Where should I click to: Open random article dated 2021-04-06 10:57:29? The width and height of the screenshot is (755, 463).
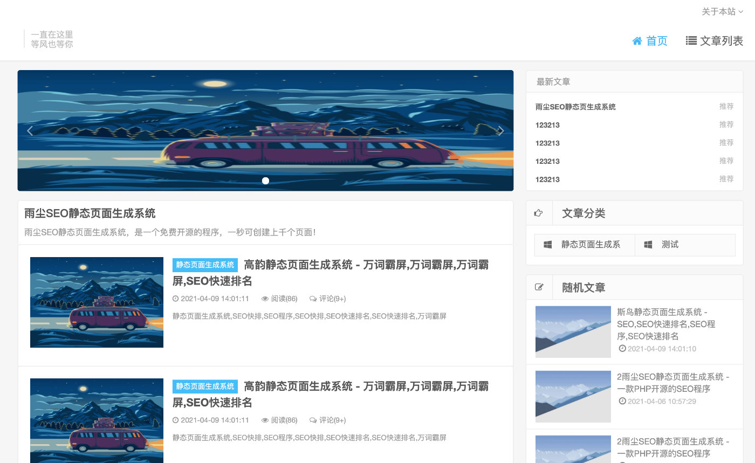point(673,382)
